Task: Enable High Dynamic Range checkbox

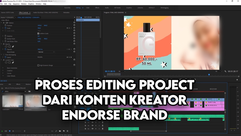Action: [x=38, y=65]
